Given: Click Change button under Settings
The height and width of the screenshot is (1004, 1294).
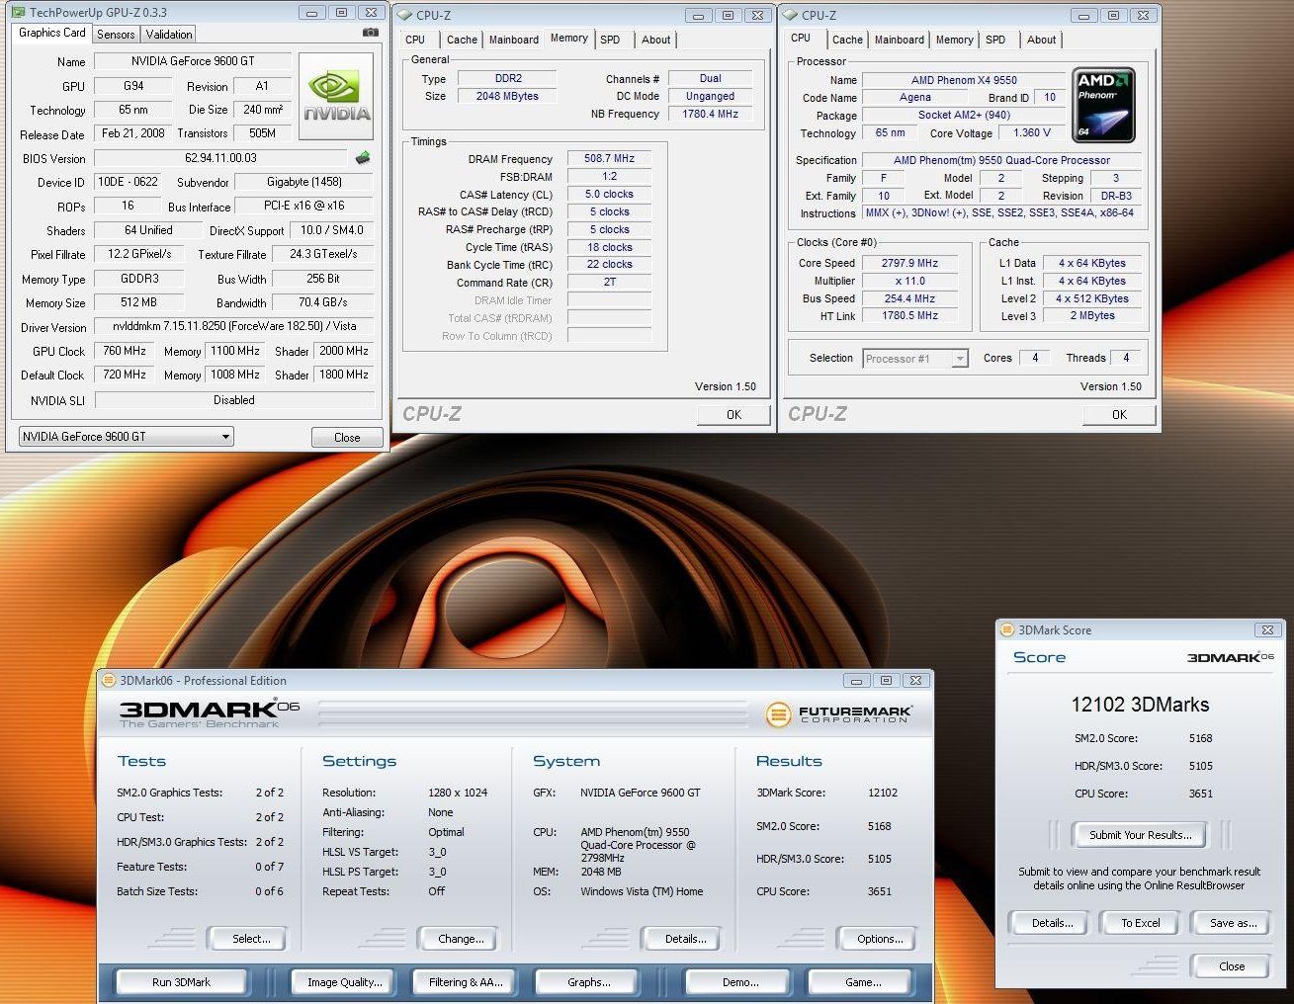Looking at the screenshot, I should click(x=461, y=939).
